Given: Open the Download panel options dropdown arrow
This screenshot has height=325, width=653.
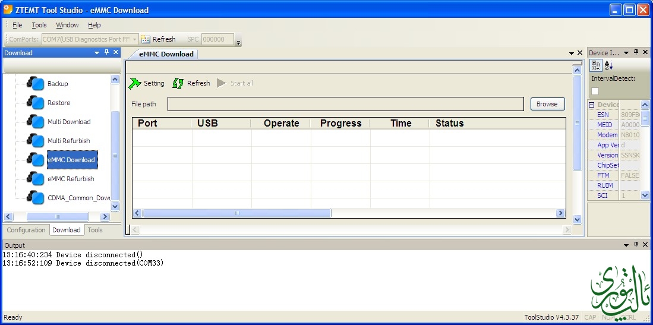Looking at the screenshot, I should pyautogui.click(x=97, y=53).
